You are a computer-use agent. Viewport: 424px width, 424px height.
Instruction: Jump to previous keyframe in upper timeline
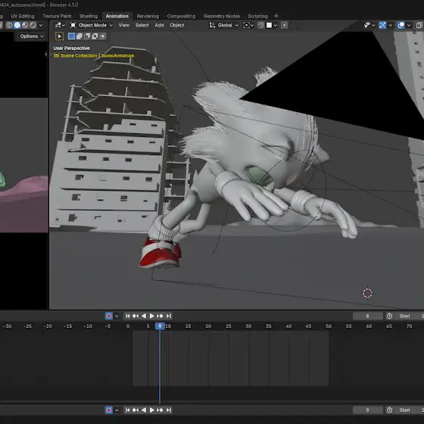pyautogui.click(x=136, y=316)
